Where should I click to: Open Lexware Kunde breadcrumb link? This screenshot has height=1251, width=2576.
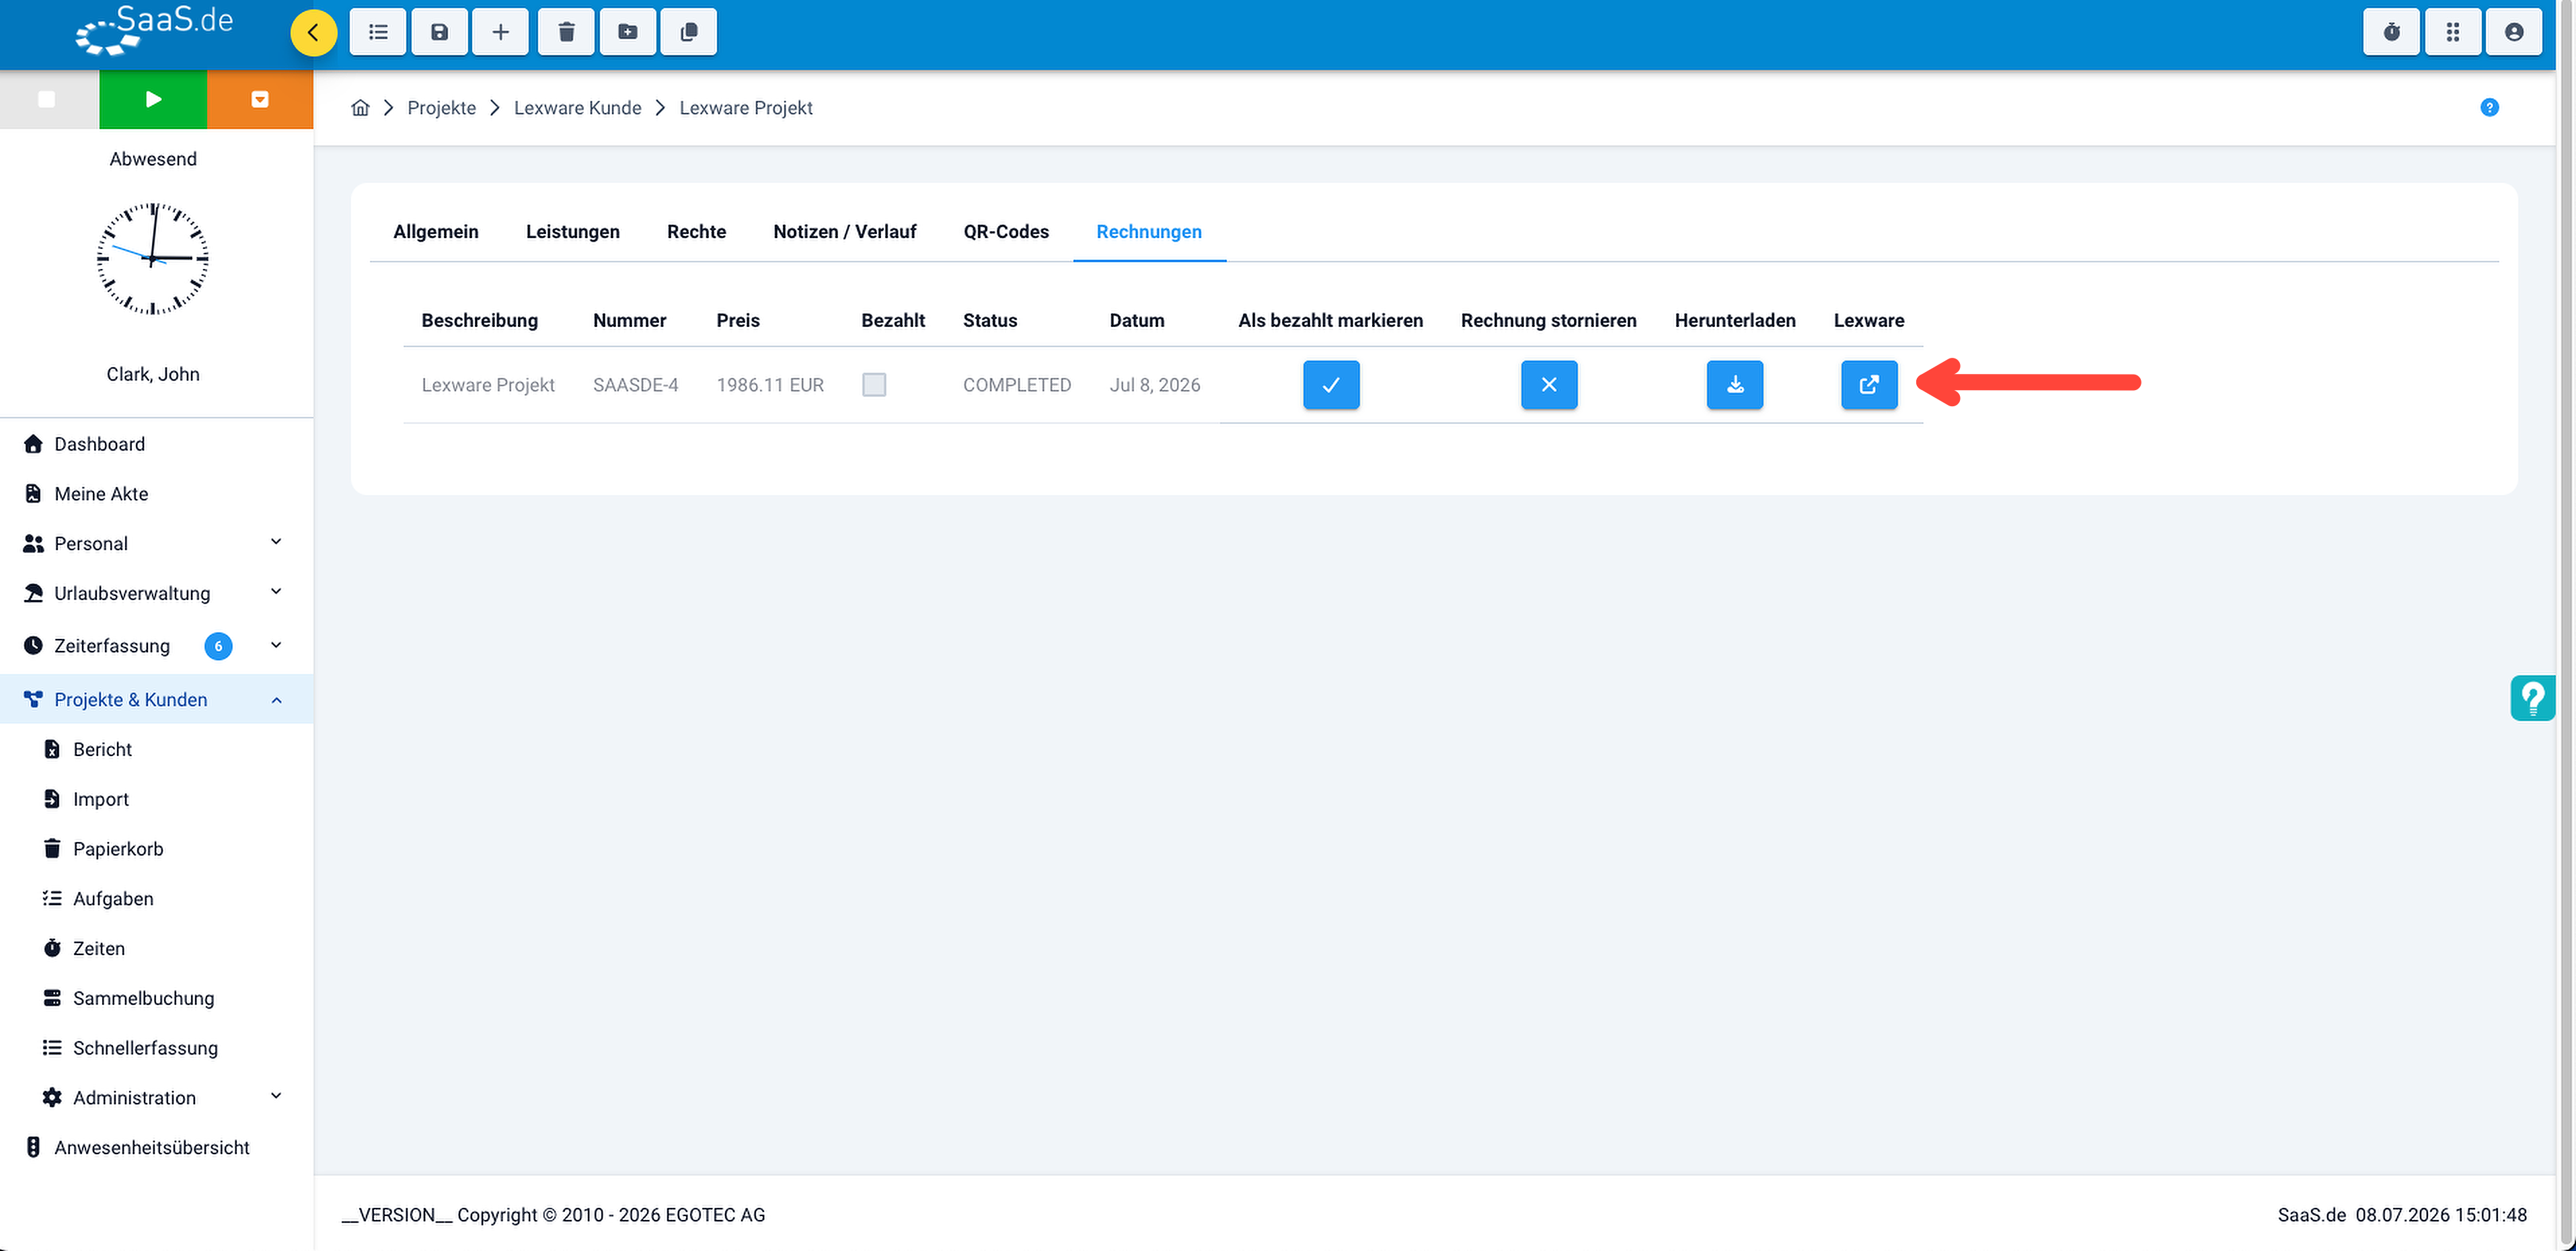(578, 107)
